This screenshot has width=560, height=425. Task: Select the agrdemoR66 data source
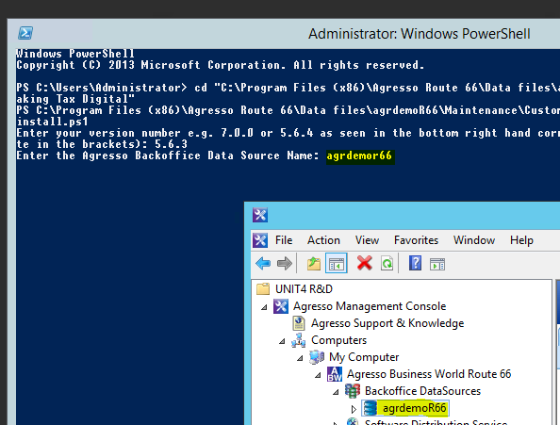pos(414,408)
